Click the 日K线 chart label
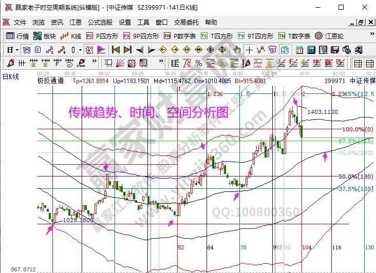The width and height of the screenshot is (376, 273). click(11, 76)
